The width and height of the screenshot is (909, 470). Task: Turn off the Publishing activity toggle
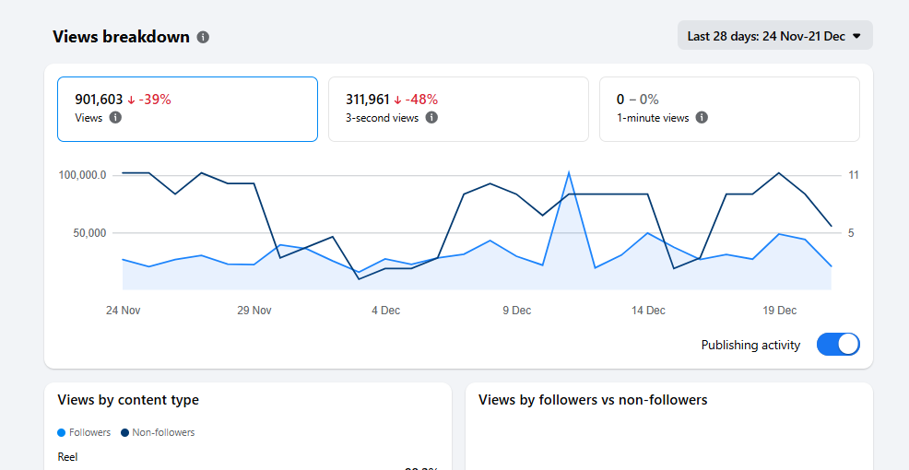[838, 345]
